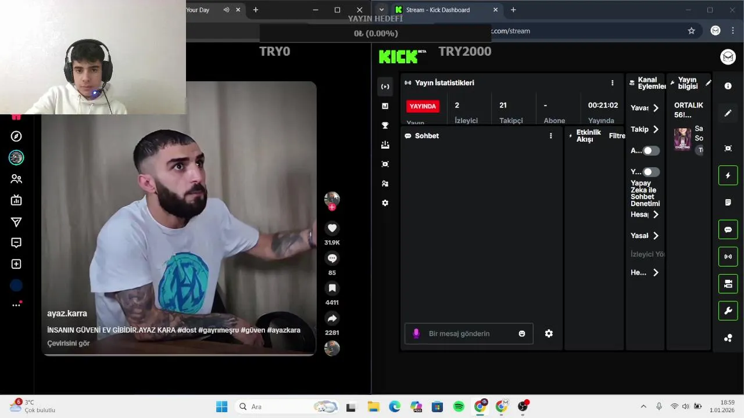Image resolution: width=744 pixels, height=418 pixels.
Task: Click the broadcast signal icon on right rail
Action: [728, 257]
